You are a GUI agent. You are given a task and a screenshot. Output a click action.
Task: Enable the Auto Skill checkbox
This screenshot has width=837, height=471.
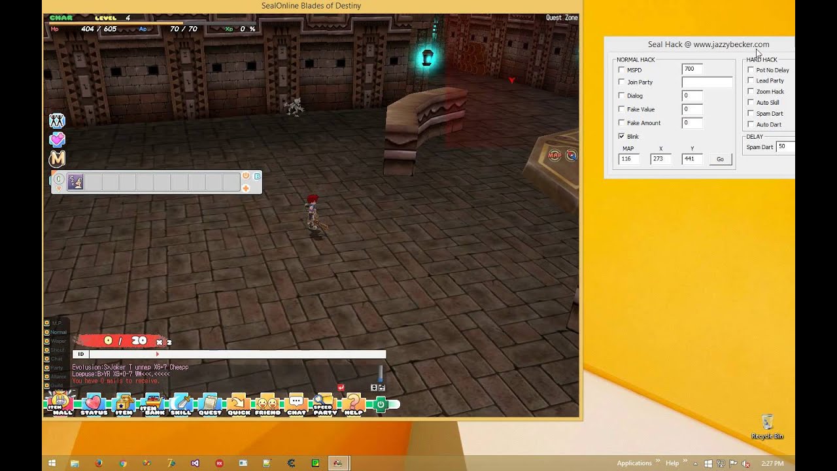point(751,102)
